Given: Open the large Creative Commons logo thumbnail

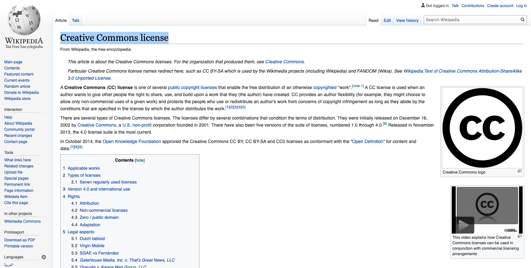Looking at the screenshot, I should (x=482, y=128).
